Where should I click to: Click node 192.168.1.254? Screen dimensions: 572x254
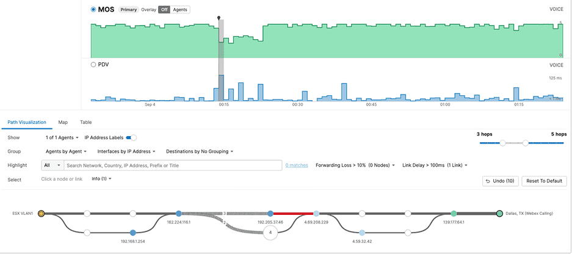tap(133, 233)
